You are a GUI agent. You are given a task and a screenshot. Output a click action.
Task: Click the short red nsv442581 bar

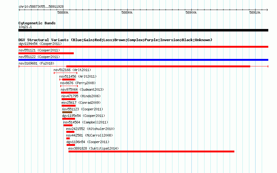68,138
